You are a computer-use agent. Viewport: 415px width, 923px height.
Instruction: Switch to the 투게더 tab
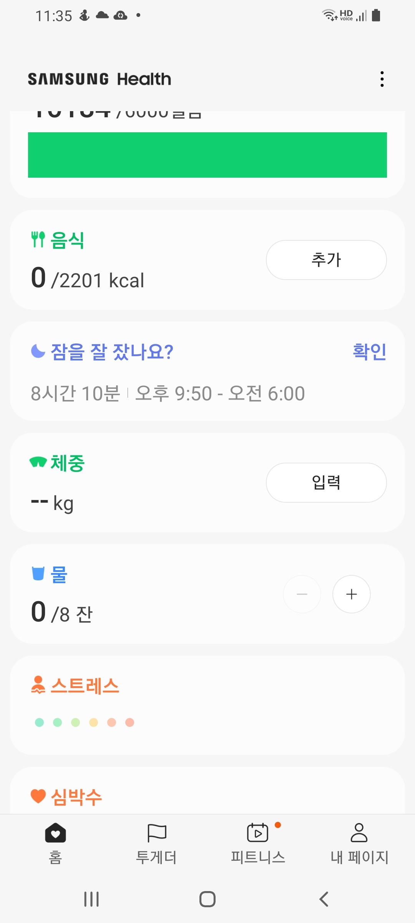(156, 842)
